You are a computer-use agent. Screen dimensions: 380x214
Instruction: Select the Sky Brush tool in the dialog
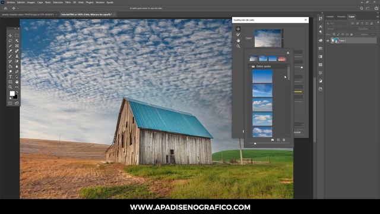click(x=238, y=34)
